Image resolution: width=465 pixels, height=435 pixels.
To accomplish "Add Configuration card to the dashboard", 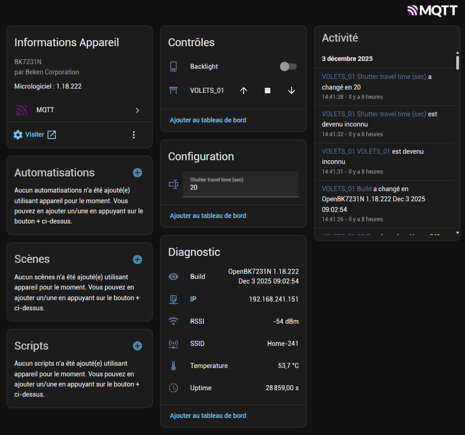I will [208, 216].
